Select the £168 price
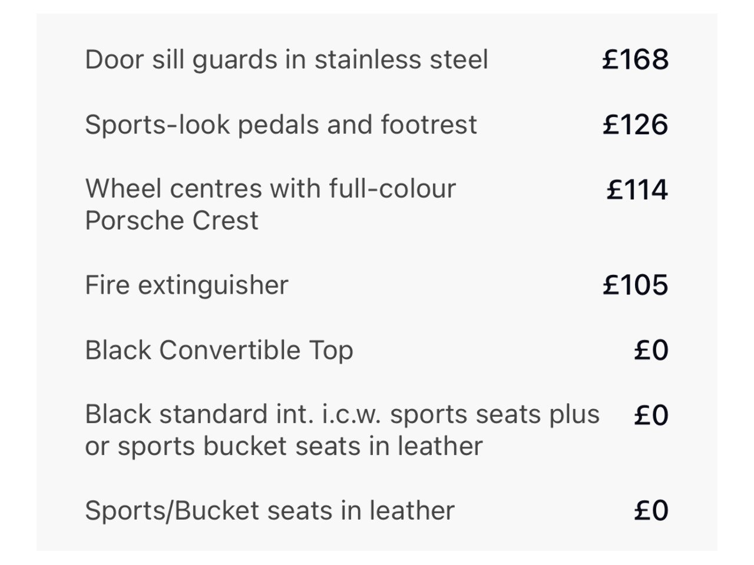 (x=636, y=60)
